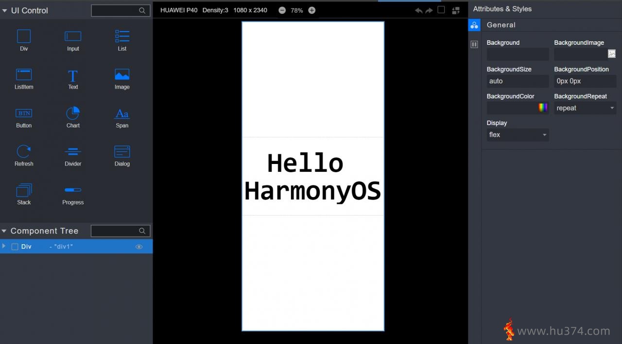Select the Div component icon
Viewport: 622px width, 344px height.
(24, 36)
